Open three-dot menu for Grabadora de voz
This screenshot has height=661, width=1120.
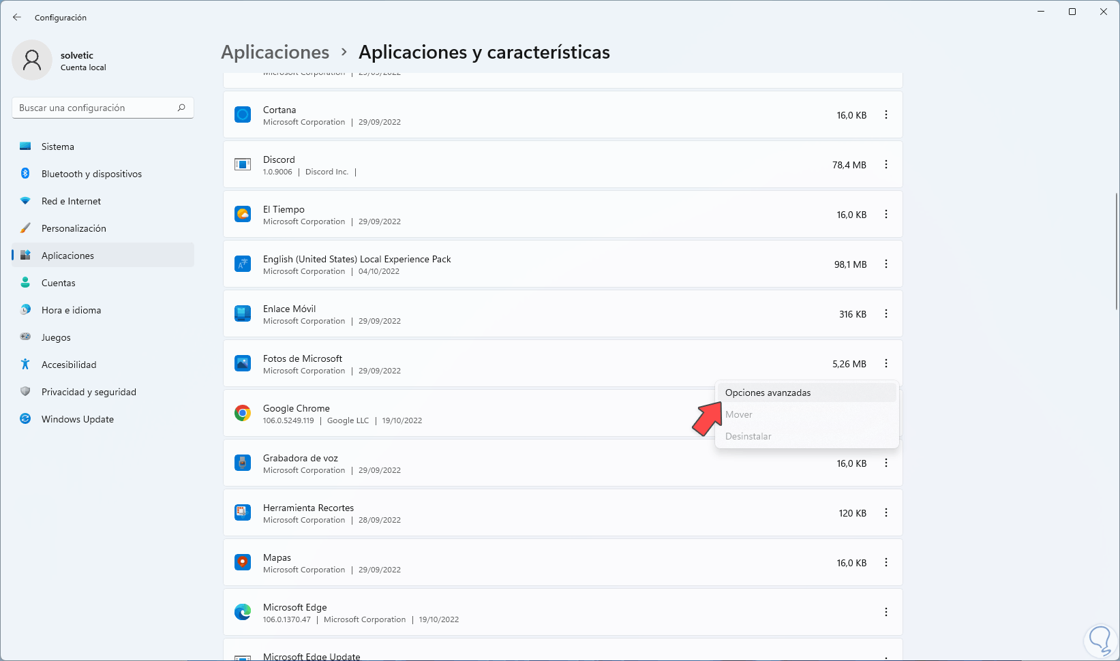(x=886, y=463)
